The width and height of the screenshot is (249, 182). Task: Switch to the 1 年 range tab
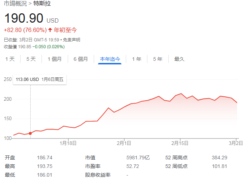coord(137,59)
